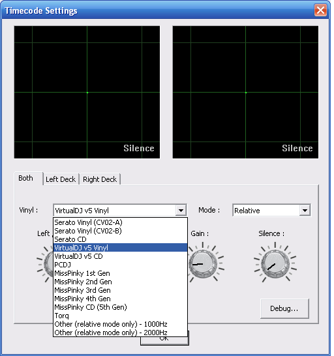
Task: Pick Other (relative mode only) - 1000Hz
Action: (120, 324)
